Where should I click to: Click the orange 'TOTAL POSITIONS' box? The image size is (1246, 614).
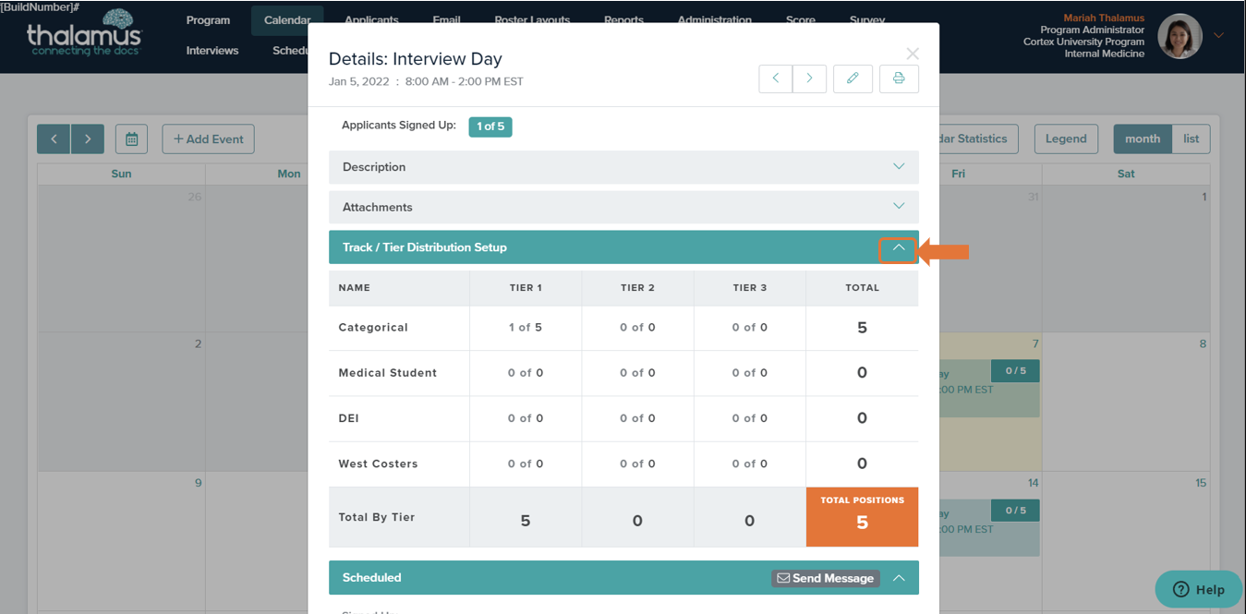click(862, 517)
